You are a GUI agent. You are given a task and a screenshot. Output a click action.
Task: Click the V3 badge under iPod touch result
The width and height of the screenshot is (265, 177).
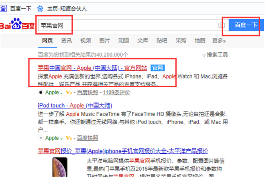(x=69, y=138)
